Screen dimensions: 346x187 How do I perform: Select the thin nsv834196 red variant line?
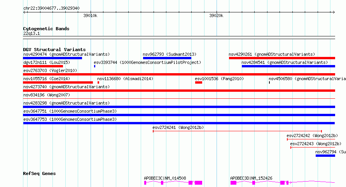(x=179, y=98)
